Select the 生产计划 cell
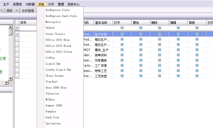 click(x=103, y=34)
